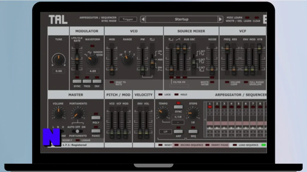This screenshot has height=172, width=307.
Task: Go to the next preset arrow
Action: (220, 19)
